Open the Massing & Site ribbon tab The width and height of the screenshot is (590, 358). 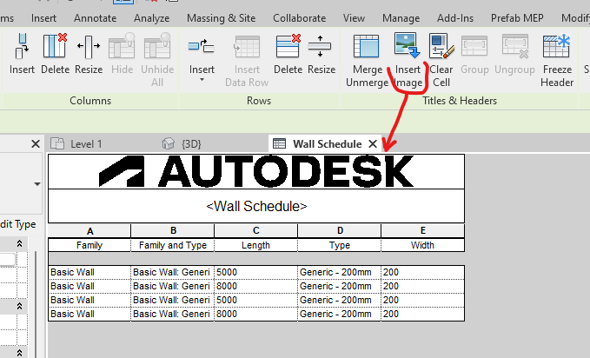pos(222,18)
